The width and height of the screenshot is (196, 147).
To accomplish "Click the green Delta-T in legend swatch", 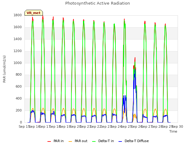I will (94, 141).
